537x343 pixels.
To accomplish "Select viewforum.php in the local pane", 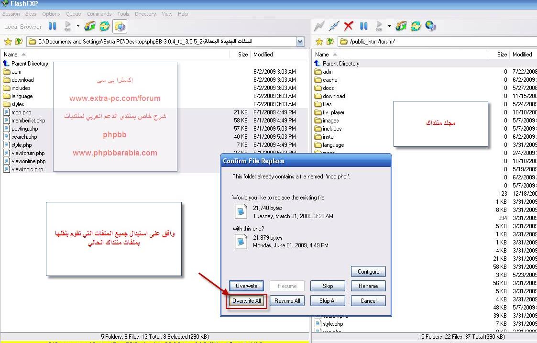I will tap(24, 153).
